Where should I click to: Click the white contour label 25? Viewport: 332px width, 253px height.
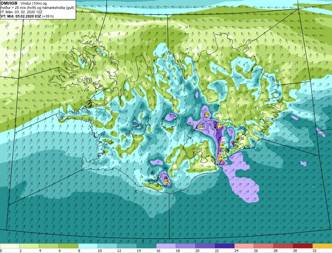click(223, 139)
